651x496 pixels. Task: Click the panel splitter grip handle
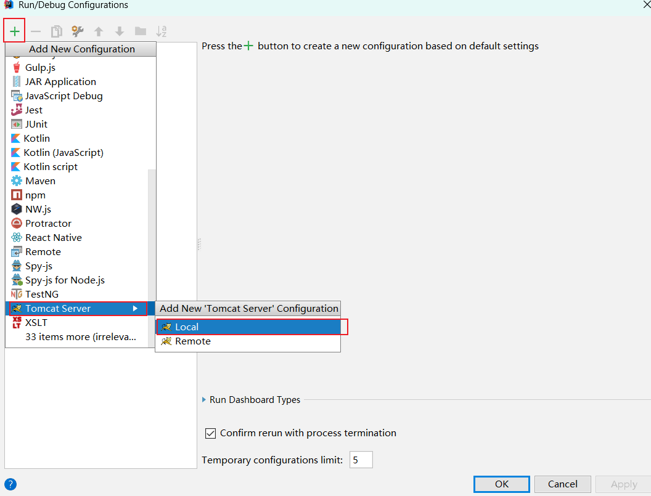(199, 244)
